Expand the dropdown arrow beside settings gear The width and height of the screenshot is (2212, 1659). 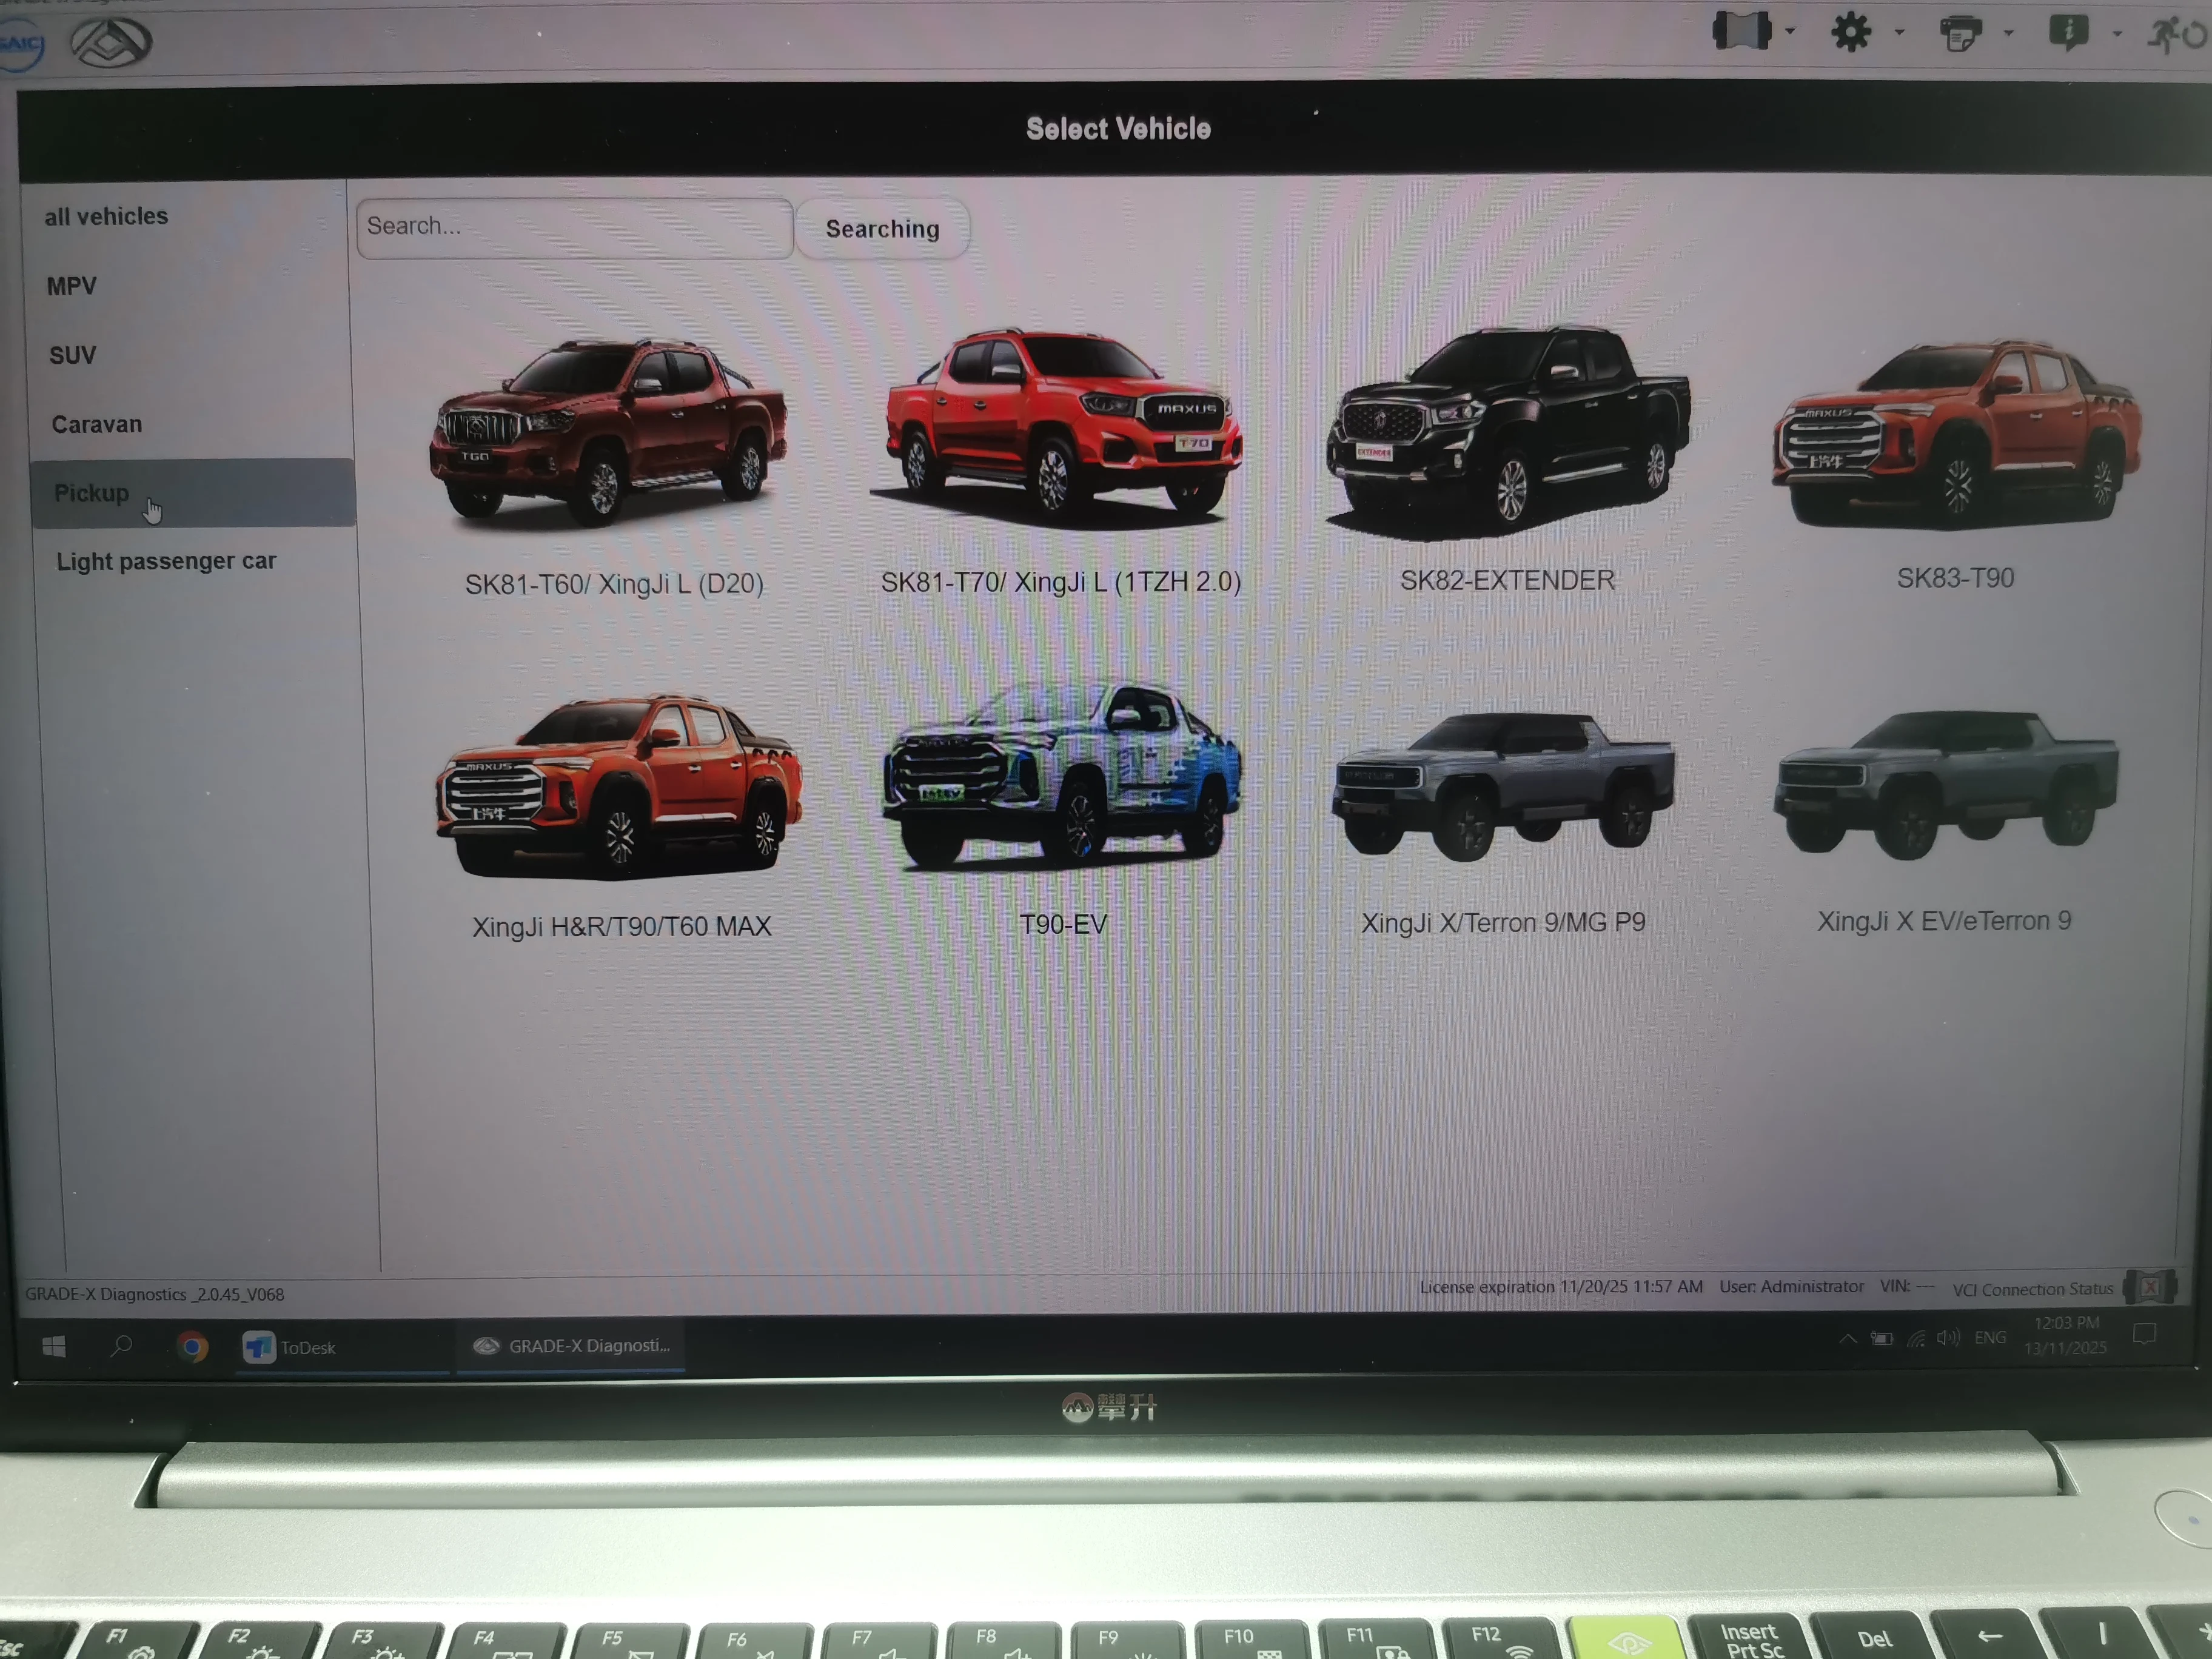click(1899, 32)
